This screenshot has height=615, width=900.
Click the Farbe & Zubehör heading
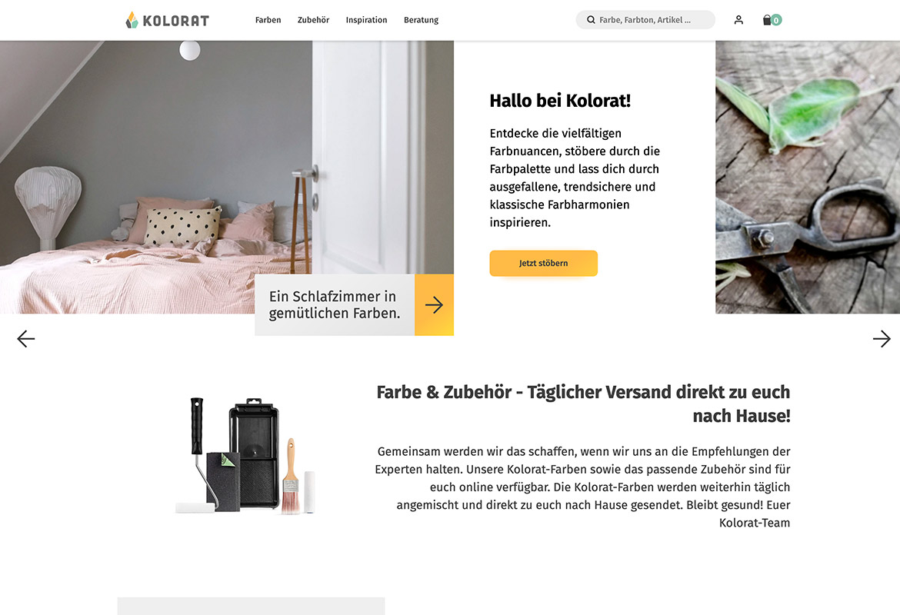(x=583, y=404)
